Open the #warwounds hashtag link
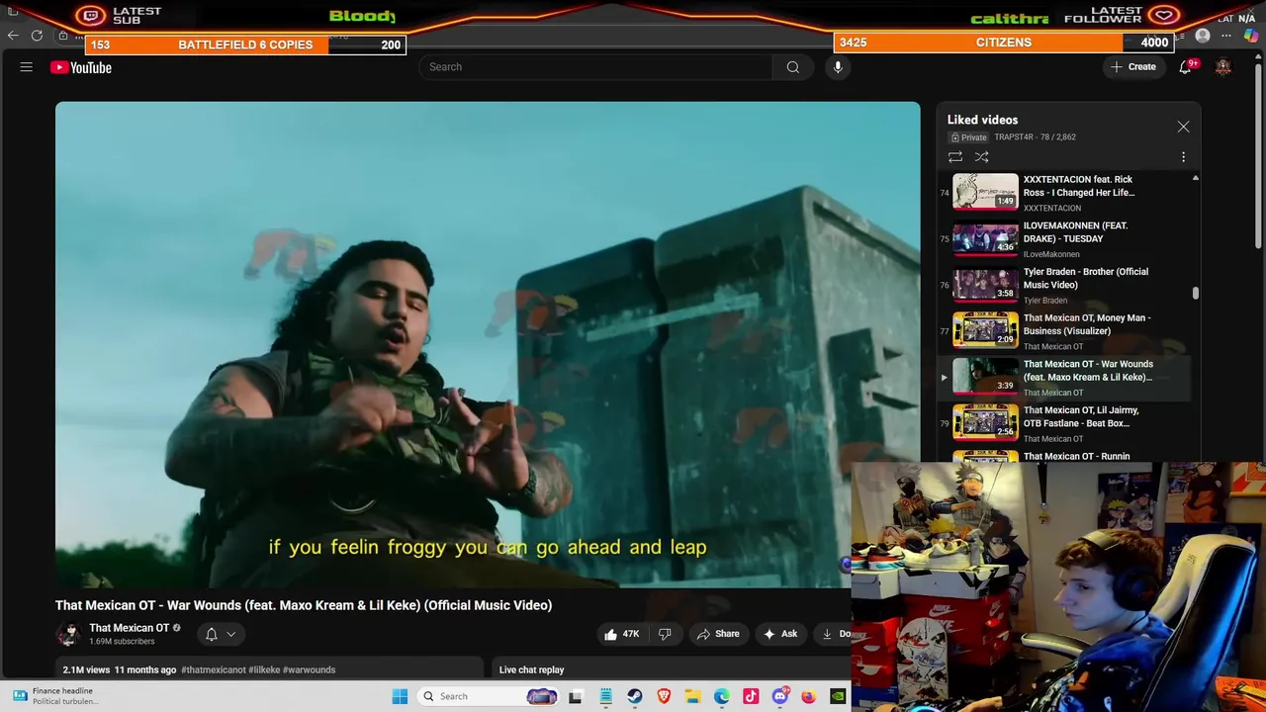This screenshot has height=712, width=1266. point(309,669)
